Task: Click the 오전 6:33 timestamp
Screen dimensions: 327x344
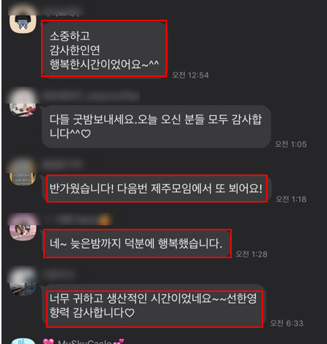Action: (x=287, y=323)
